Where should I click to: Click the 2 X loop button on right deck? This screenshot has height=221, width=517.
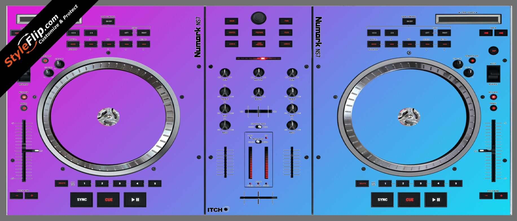tap(391, 33)
